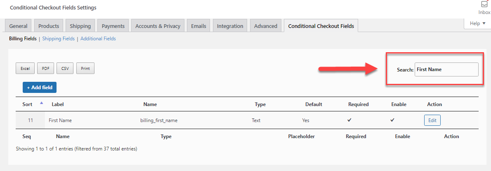Click the Sort column ascending arrow

(41, 103)
